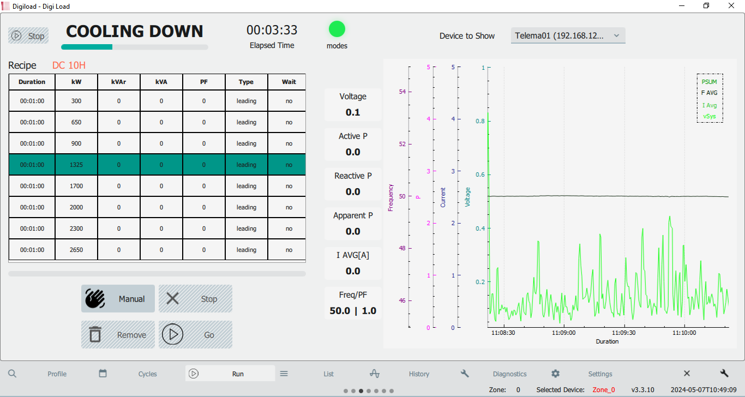Screen dimensions: 745x397
Task: Toggle the green modes indicator
Action: tap(337, 29)
